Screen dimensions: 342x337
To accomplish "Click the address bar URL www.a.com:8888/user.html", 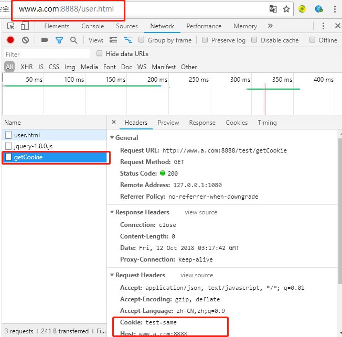I will tap(66, 9).
